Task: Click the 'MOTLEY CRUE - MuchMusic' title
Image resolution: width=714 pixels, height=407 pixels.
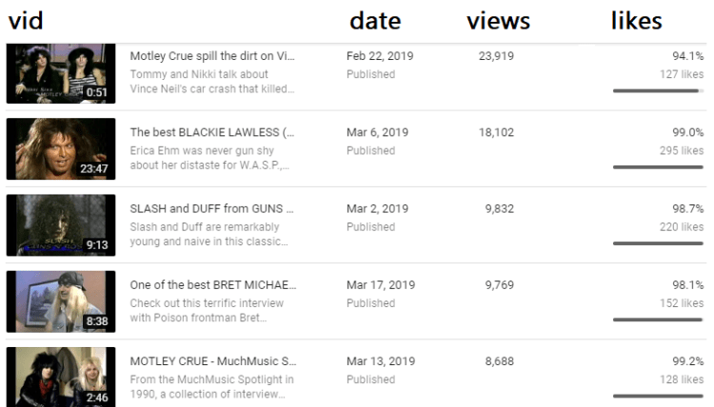Action: tap(212, 360)
